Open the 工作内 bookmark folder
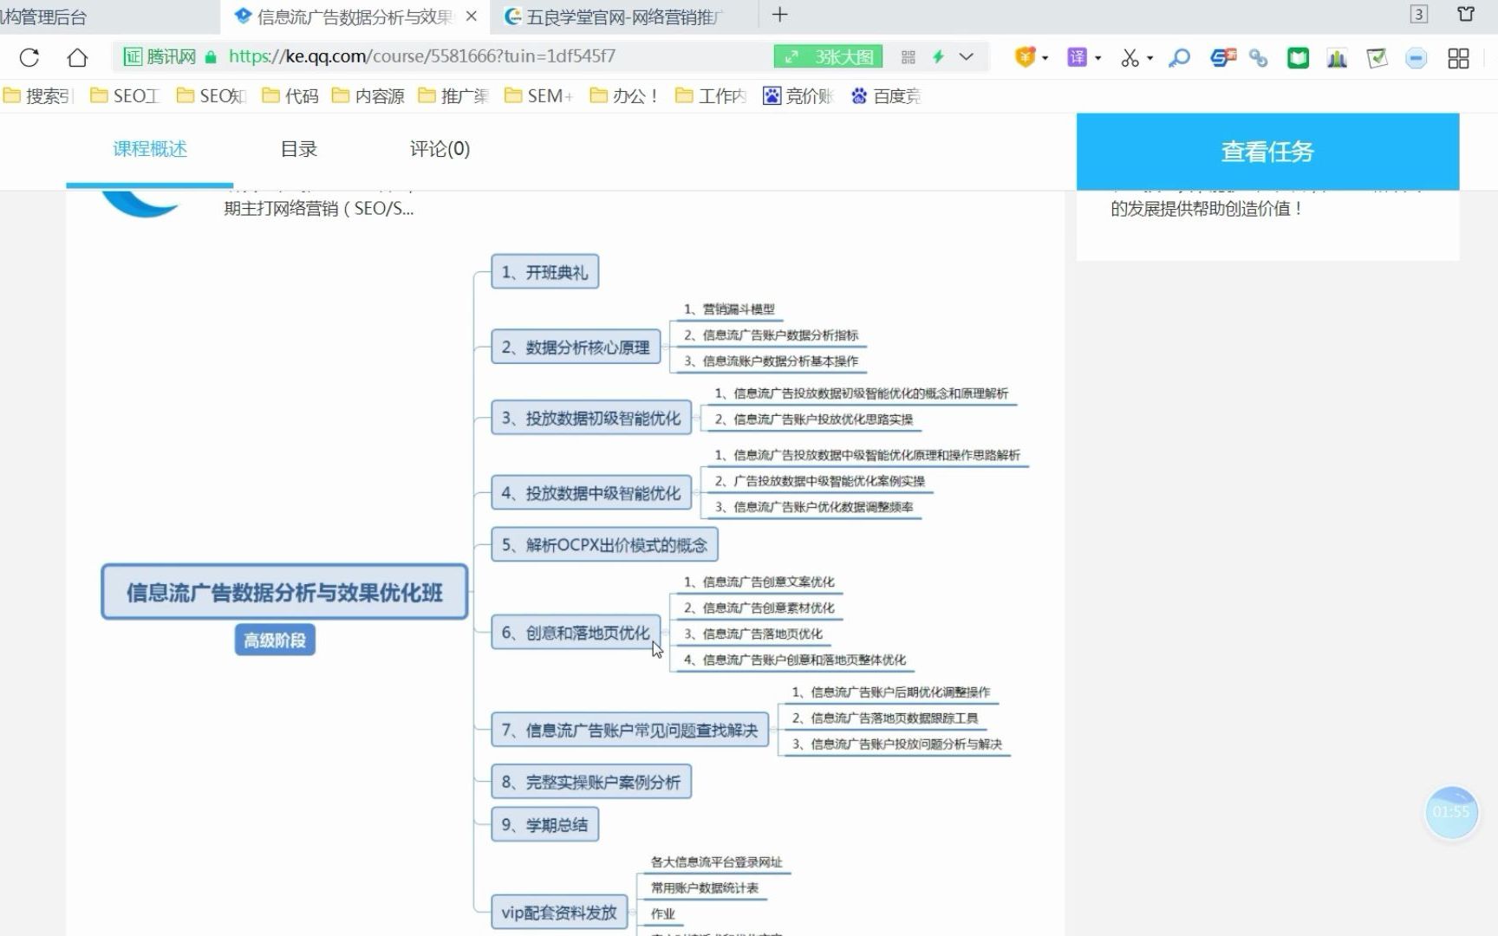The height and width of the screenshot is (936, 1498). click(x=711, y=95)
